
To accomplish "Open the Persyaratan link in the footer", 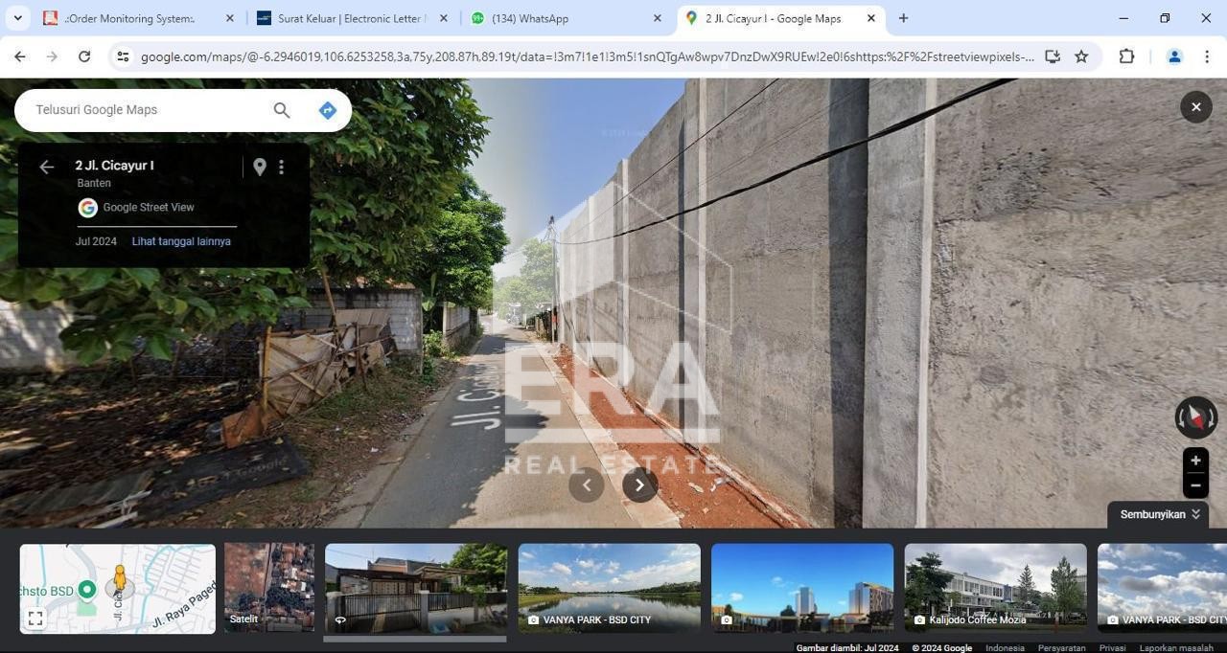I will (1061, 648).
